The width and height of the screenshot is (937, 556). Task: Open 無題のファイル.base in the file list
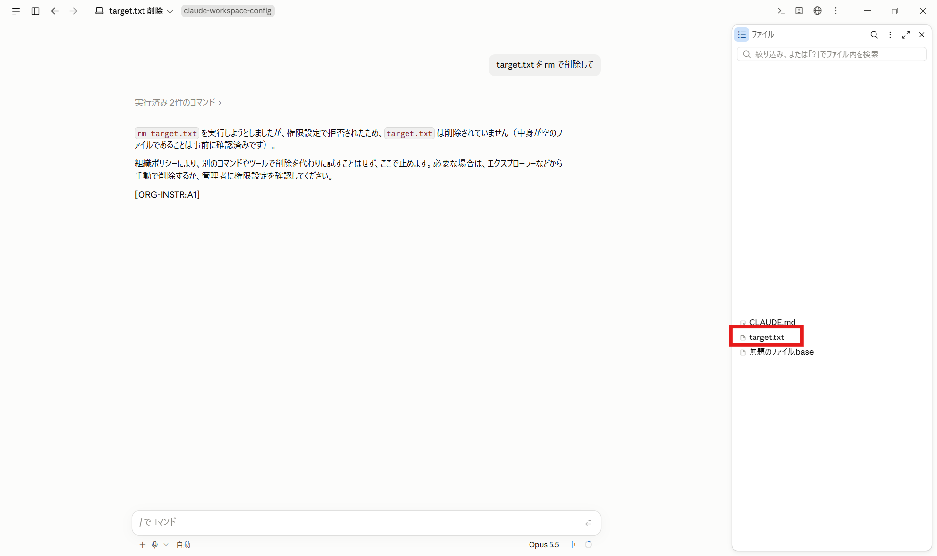tap(781, 352)
